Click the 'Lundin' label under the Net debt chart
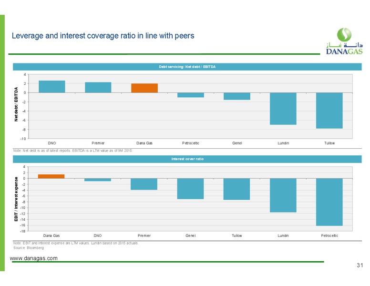 tap(283, 143)
